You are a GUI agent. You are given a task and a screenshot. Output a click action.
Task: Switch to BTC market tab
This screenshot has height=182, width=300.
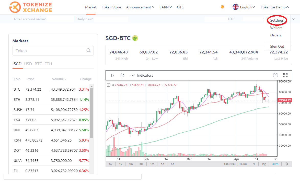(x=38, y=64)
